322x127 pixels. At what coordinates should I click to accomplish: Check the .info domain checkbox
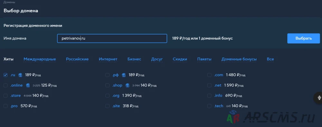[209, 96]
